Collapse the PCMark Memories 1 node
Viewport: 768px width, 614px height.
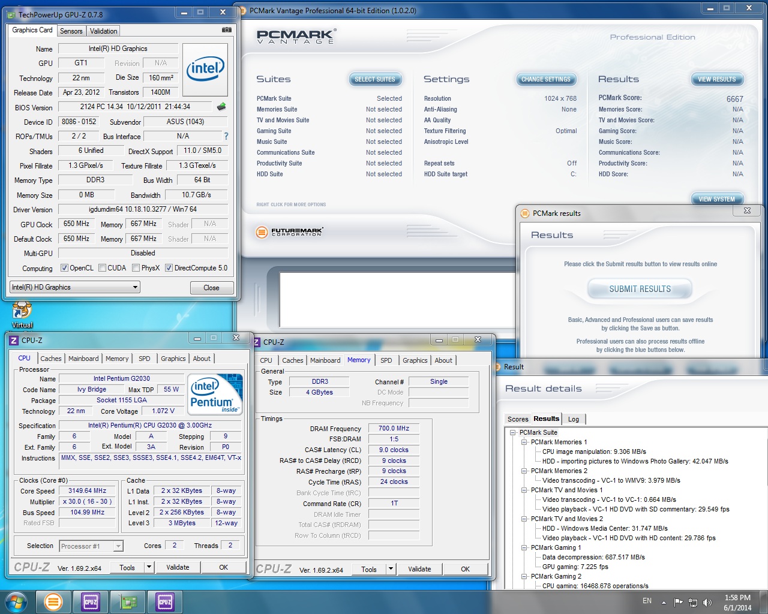click(x=524, y=442)
